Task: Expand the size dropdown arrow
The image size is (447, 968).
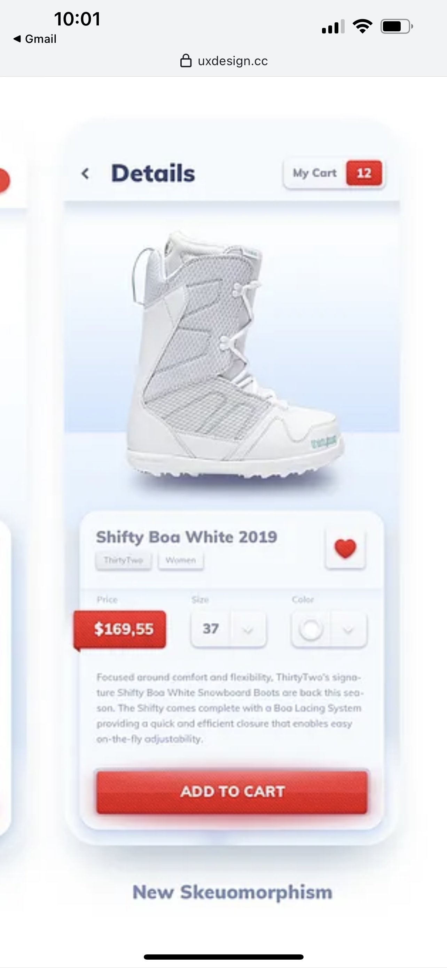Action: (x=247, y=629)
